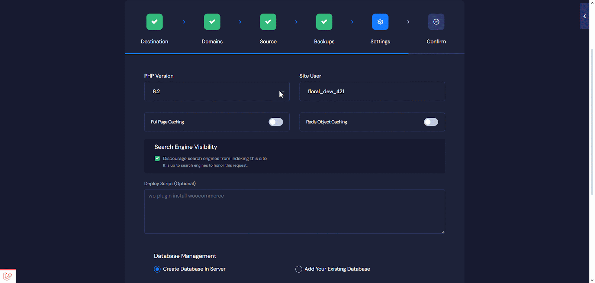Click the Domains step checkmark icon
This screenshot has width=595, height=283.
(x=212, y=22)
